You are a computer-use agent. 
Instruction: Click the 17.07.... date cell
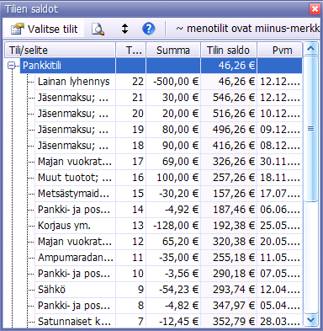280,194
